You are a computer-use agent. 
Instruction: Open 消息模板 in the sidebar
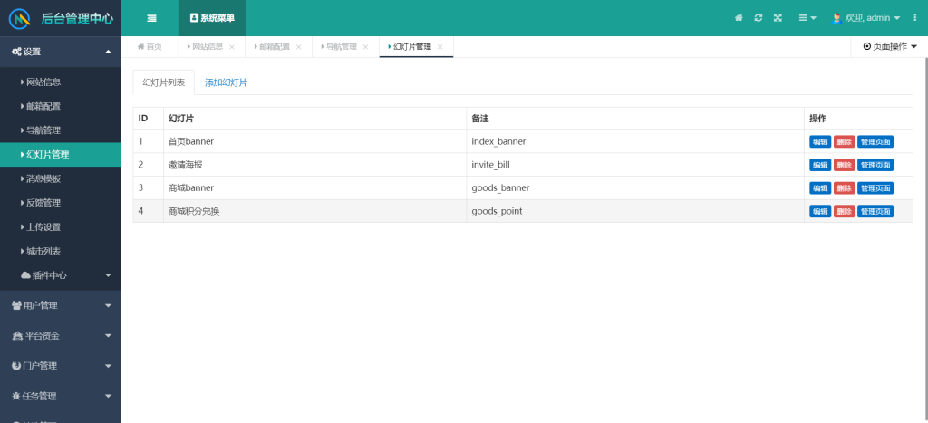(x=43, y=178)
